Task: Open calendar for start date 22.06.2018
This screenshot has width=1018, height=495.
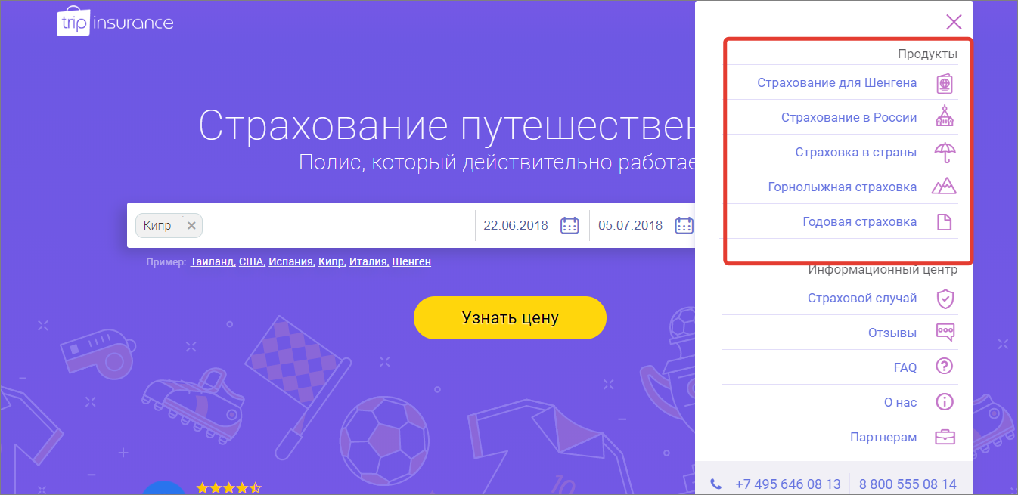Action: (570, 225)
